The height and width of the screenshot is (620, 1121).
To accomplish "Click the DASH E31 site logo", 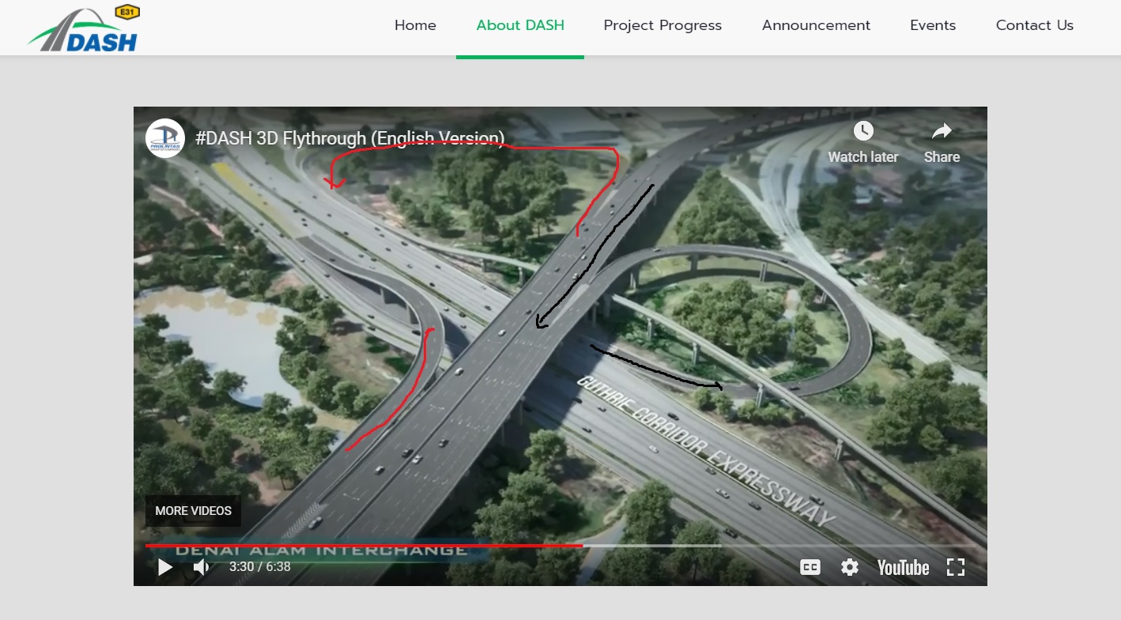I will 81,27.
